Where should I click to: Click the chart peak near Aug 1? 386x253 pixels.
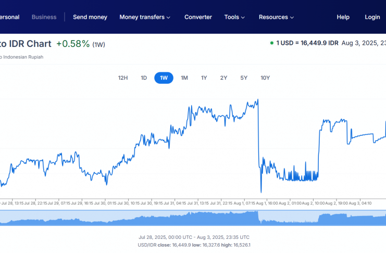(257, 100)
